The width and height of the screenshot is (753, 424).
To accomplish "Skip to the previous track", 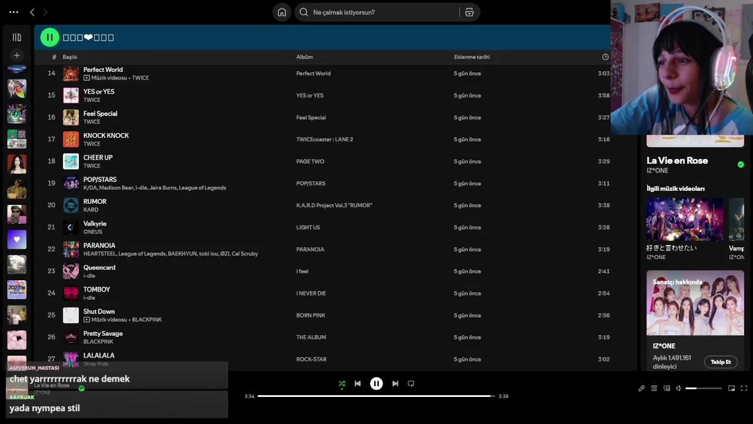I will tap(358, 383).
